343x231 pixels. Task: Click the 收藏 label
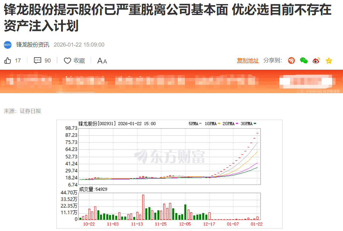coord(79,61)
